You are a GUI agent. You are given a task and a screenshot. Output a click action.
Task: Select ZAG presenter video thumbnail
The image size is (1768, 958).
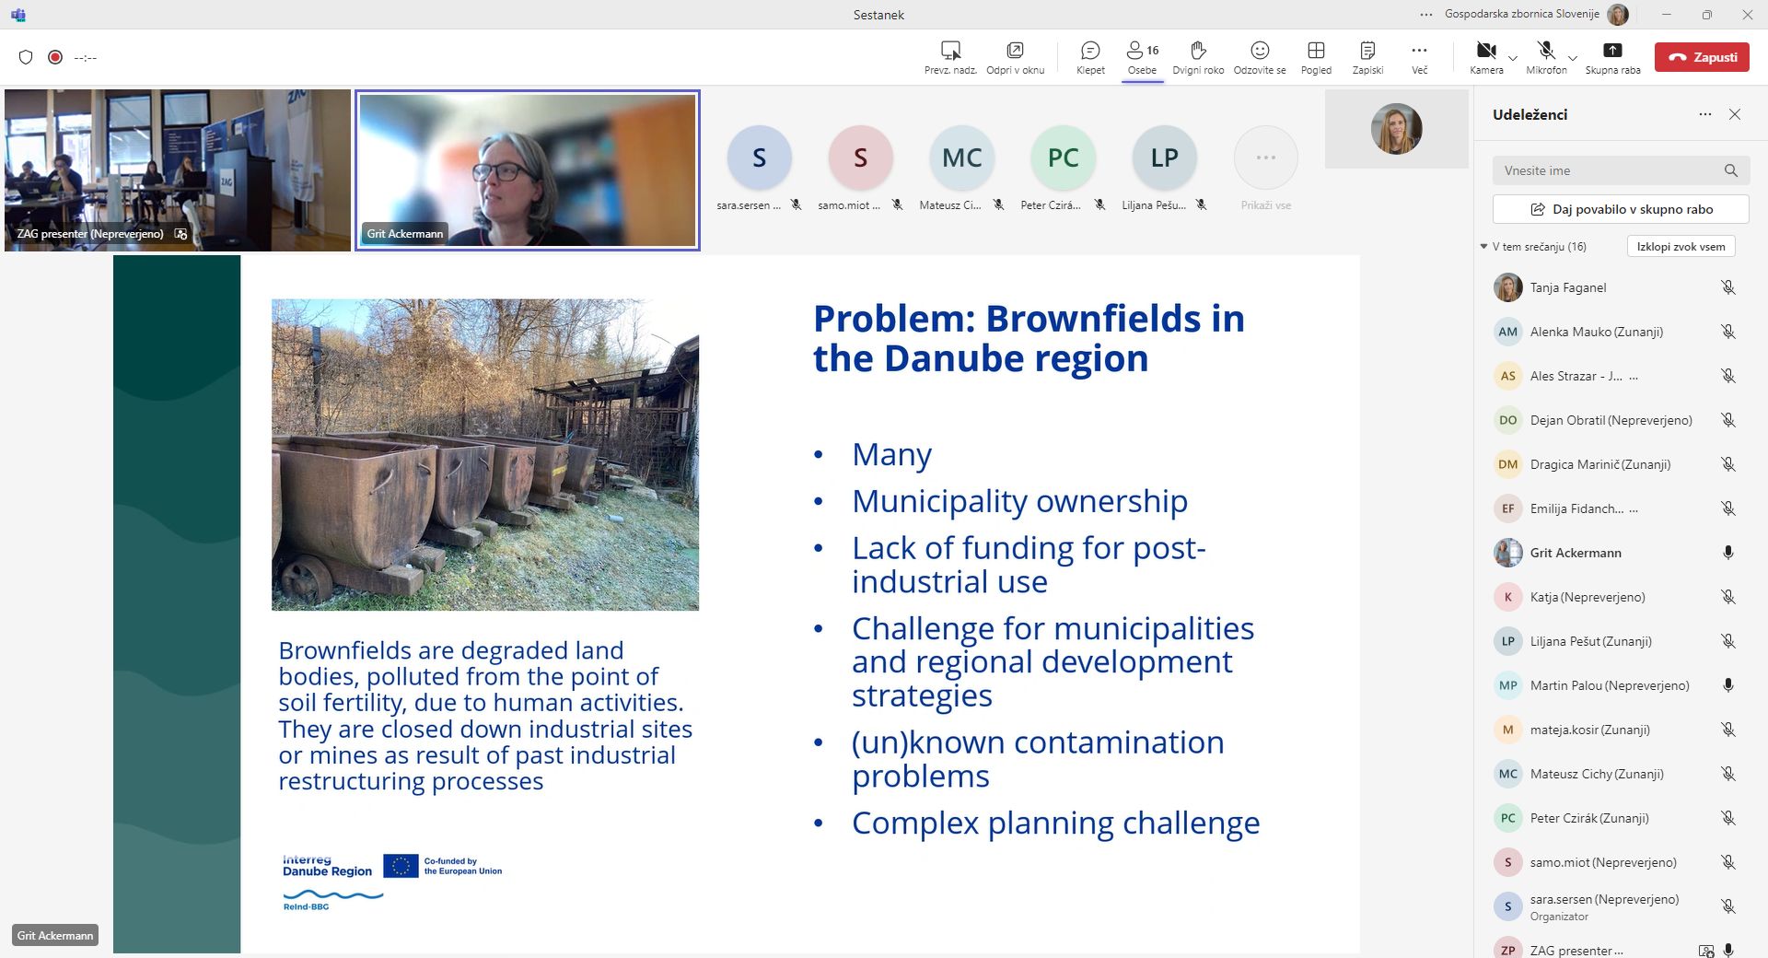178,170
